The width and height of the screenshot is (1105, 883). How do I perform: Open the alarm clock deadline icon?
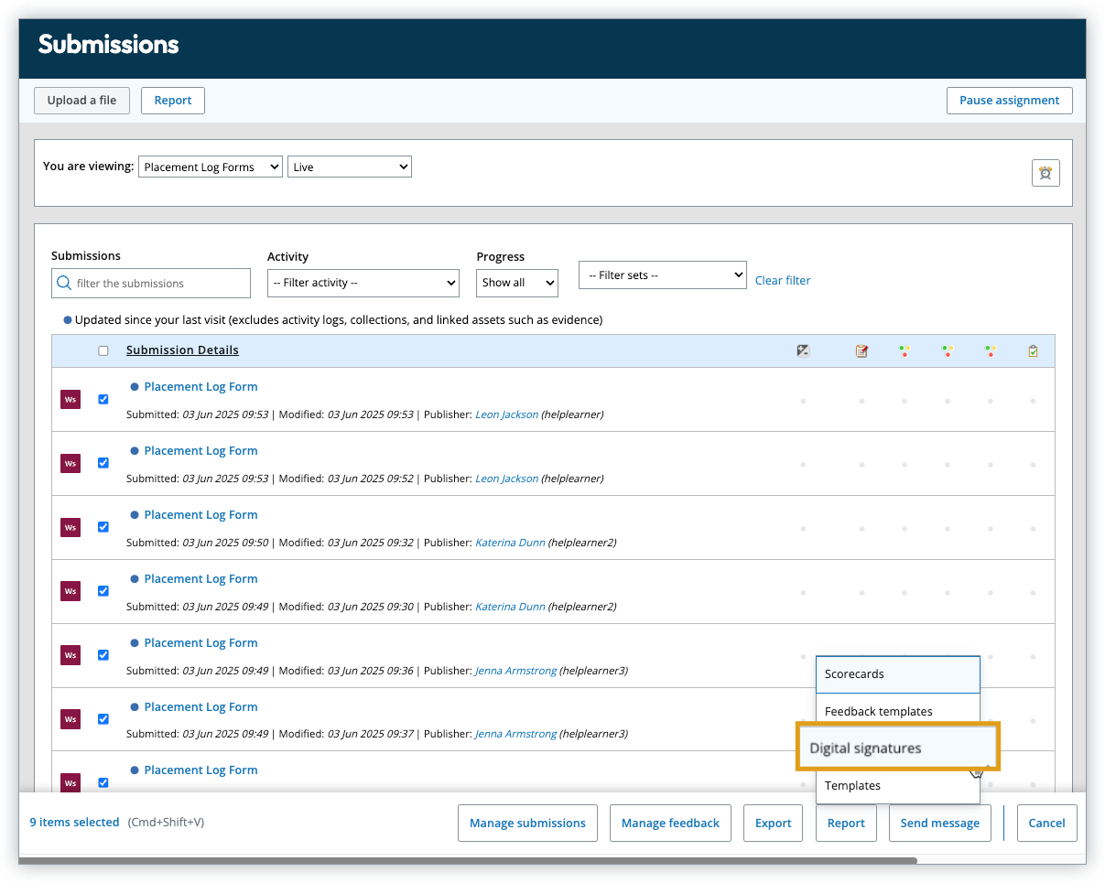1045,173
